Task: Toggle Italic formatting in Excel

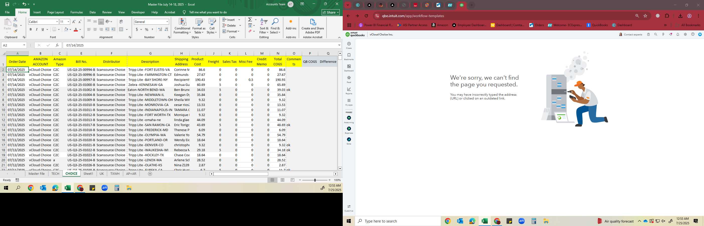Action: point(37,30)
